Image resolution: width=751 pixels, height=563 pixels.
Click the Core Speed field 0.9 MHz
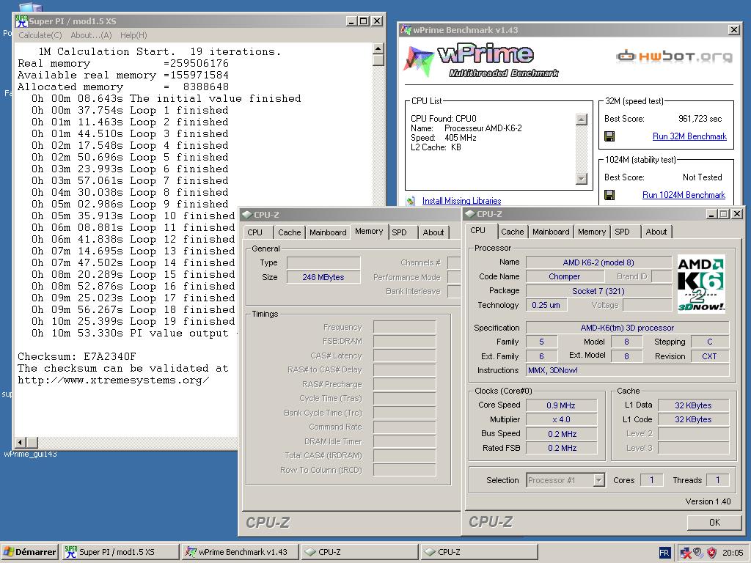point(561,405)
